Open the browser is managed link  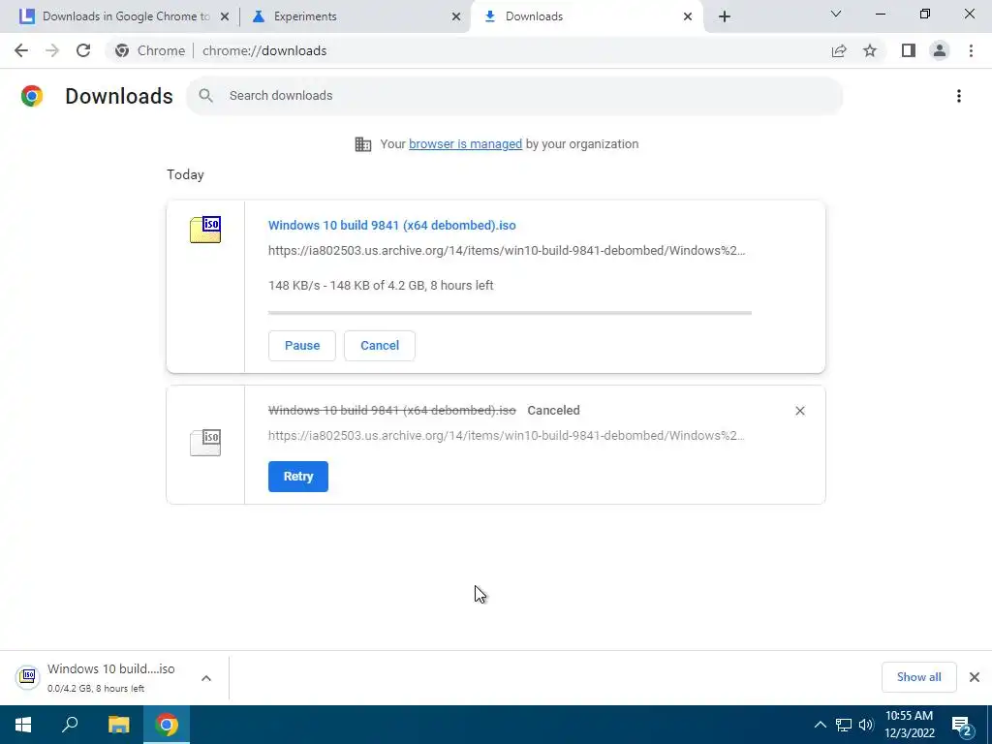(466, 144)
